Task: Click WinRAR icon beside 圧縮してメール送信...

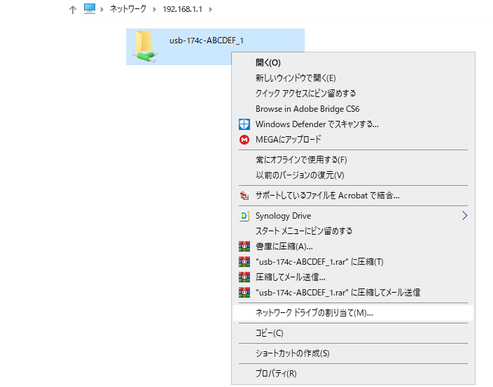Action: click(x=244, y=277)
